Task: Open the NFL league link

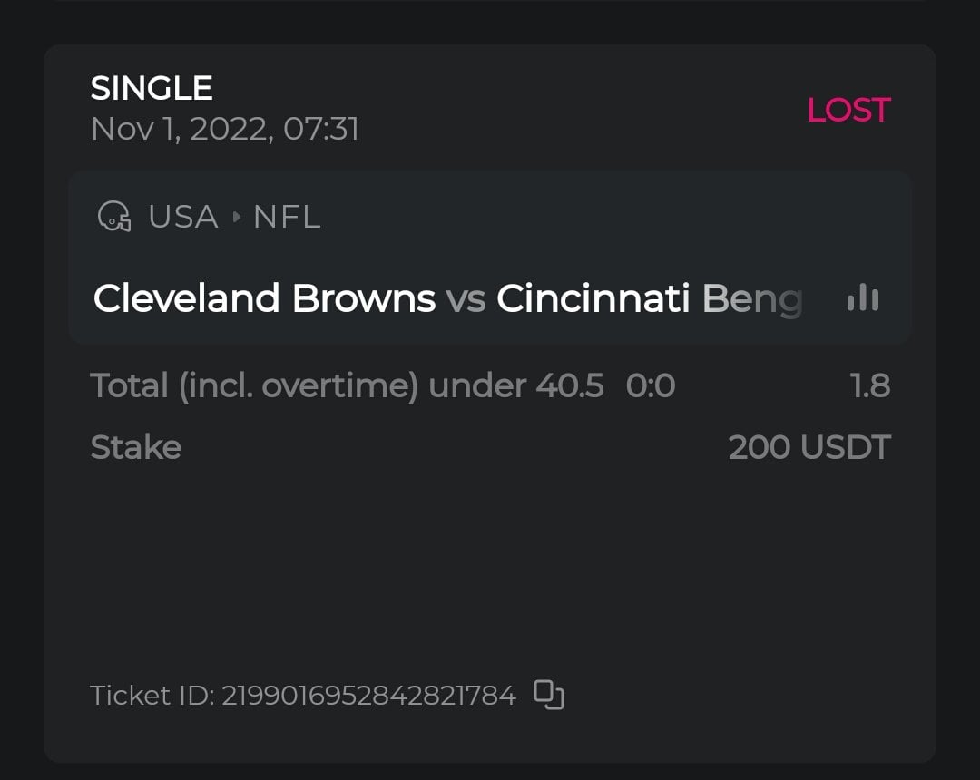Action: [x=287, y=217]
